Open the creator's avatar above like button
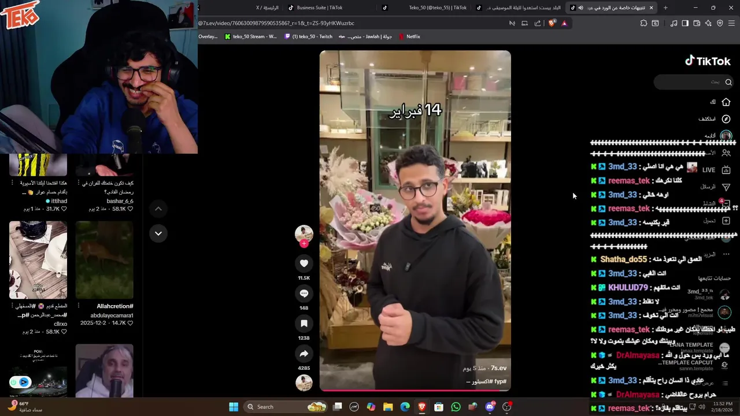Viewport: 740px width, 416px height. pyautogui.click(x=304, y=233)
